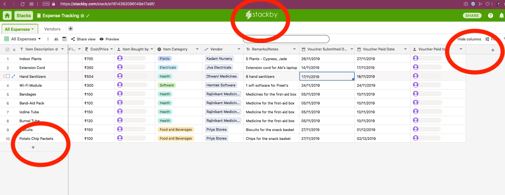Click the Software category tag

tap(167, 85)
